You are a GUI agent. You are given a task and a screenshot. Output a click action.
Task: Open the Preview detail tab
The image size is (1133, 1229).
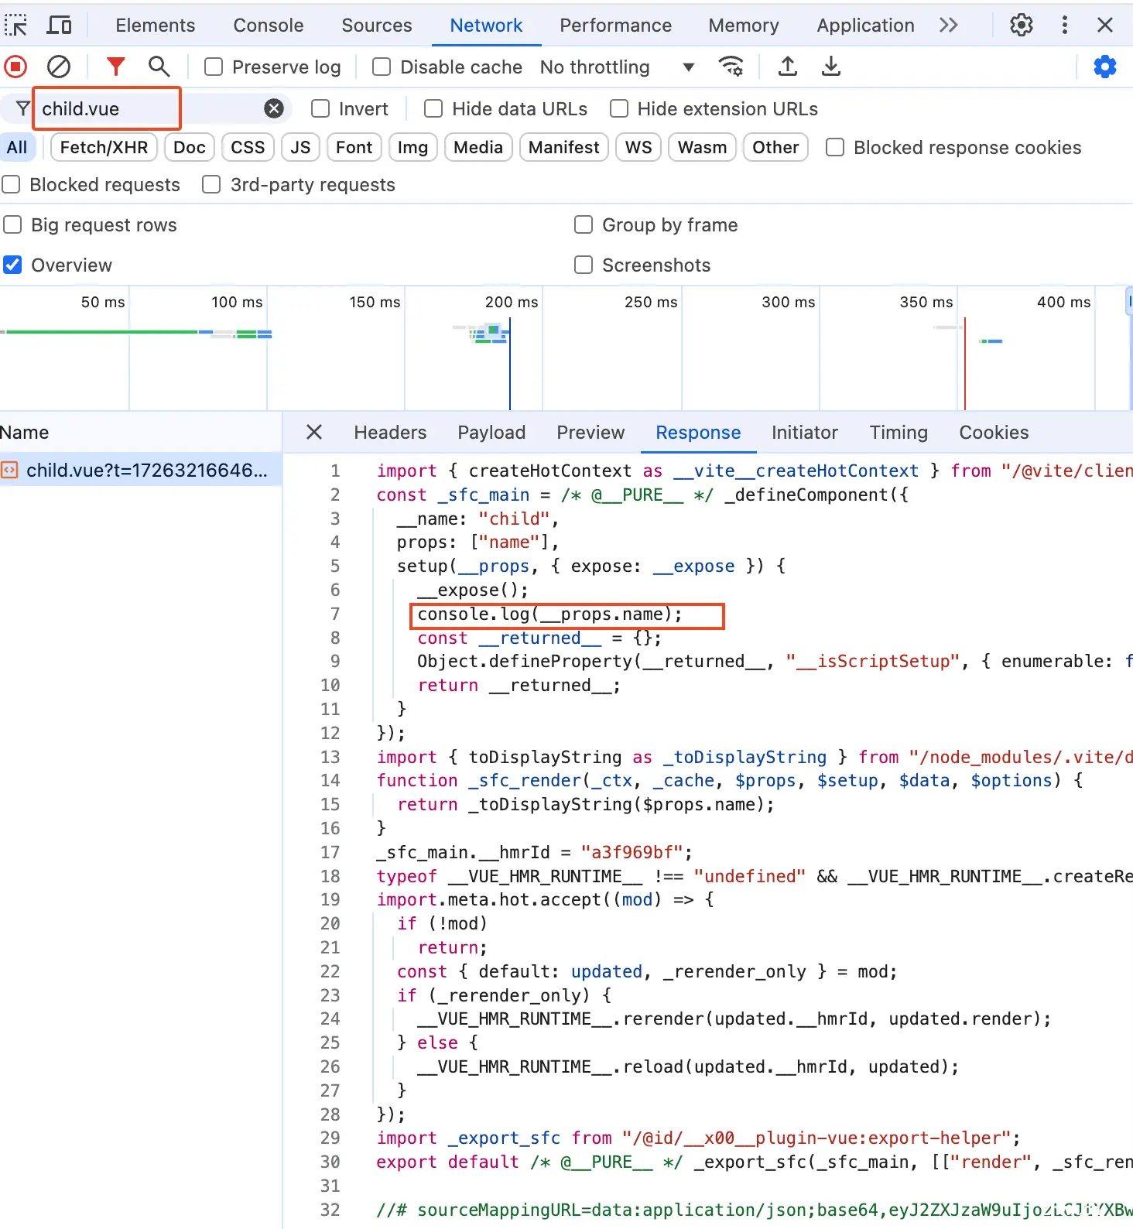[590, 433]
